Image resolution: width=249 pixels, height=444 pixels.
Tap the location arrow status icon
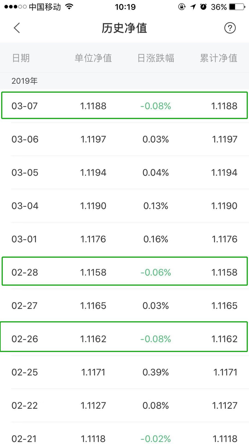pyautogui.click(x=193, y=7)
